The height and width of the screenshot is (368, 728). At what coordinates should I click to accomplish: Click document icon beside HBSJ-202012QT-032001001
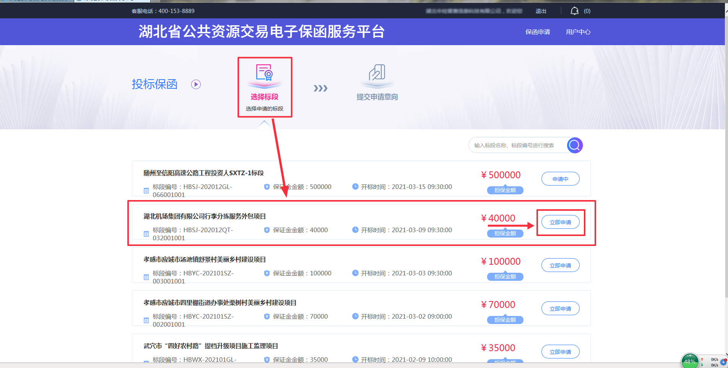146,234
